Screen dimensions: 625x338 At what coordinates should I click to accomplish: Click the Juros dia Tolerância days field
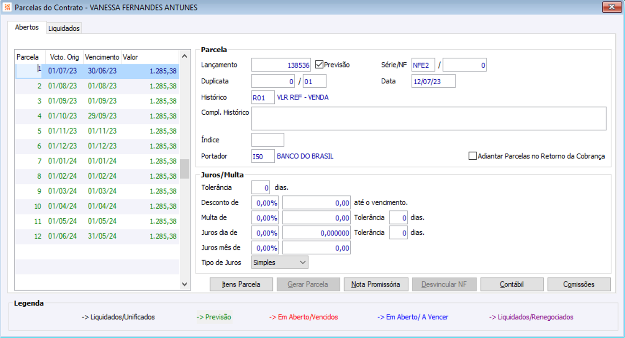[x=398, y=232]
